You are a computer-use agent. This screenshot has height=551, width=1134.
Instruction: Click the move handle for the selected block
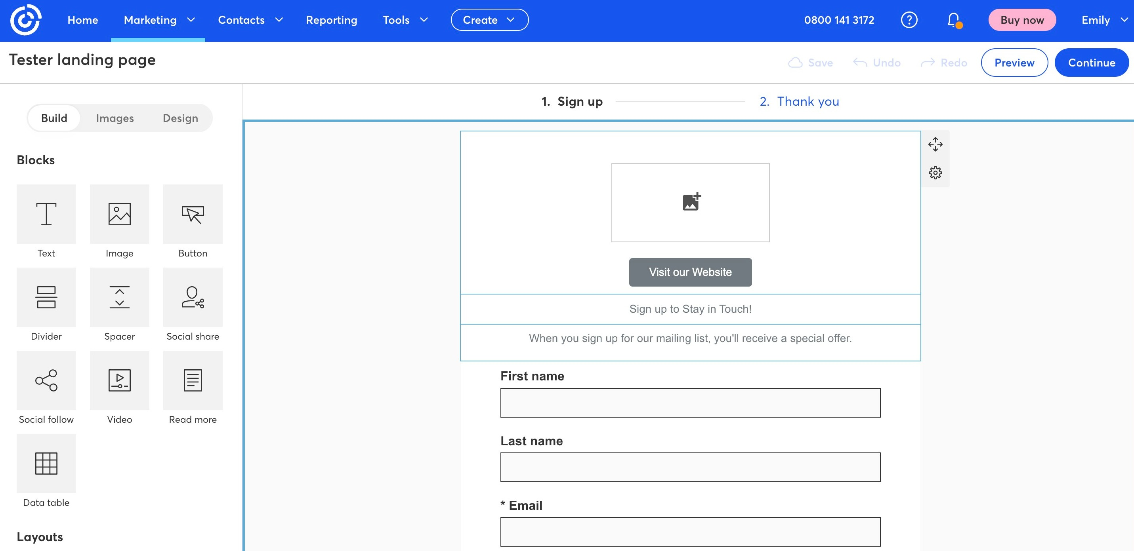(935, 144)
